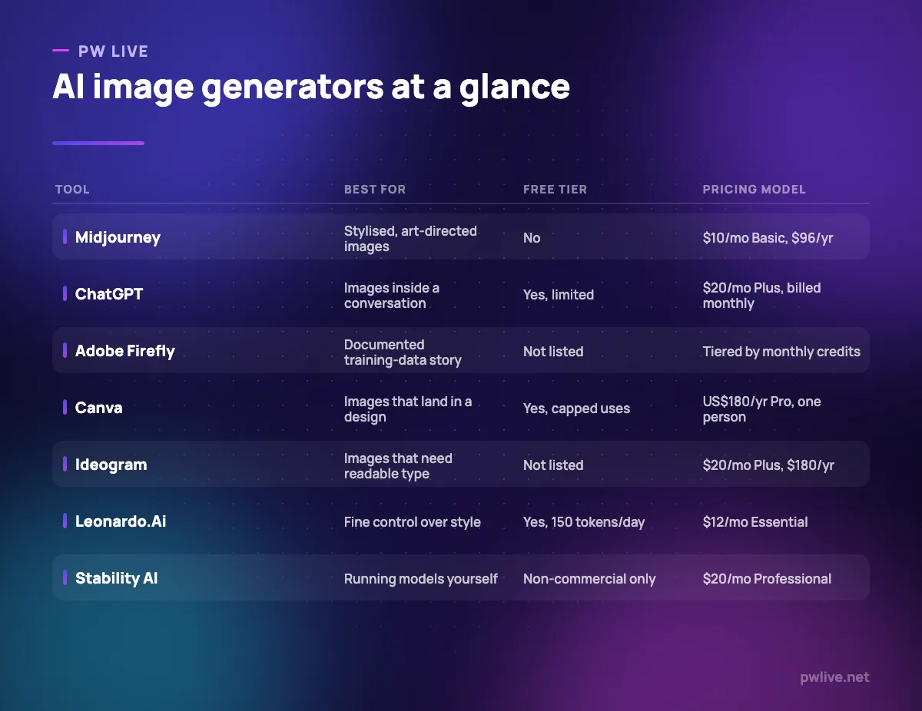922x711 pixels.
Task: Click the 'PRICING MODEL' column header
Action: pyautogui.click(x=755, y=190)
